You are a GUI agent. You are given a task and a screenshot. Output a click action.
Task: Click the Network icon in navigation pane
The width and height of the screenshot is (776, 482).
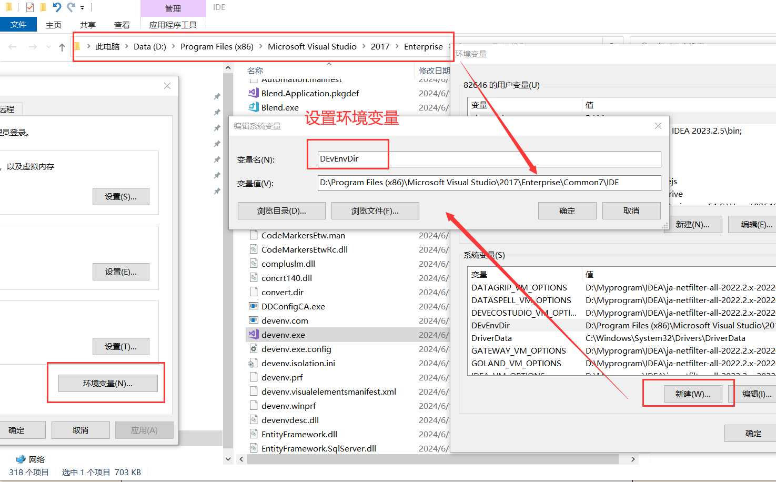21,459
